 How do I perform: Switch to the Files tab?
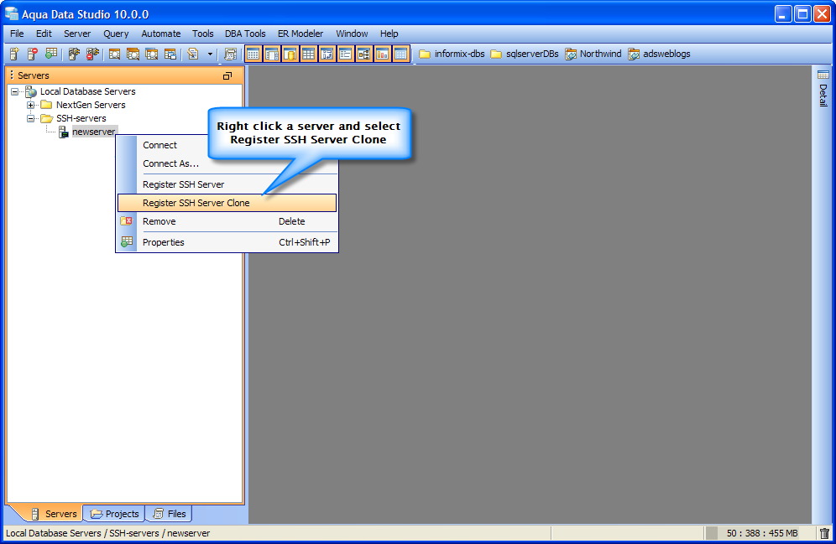[x=170, y=514]
